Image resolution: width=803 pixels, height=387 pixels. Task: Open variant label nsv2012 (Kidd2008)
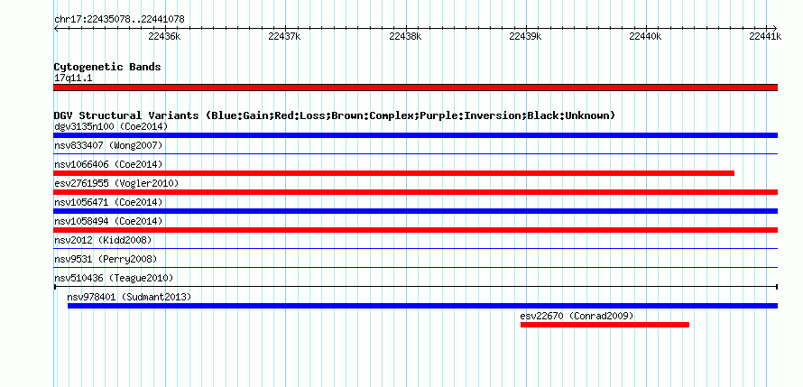point(103,240)
